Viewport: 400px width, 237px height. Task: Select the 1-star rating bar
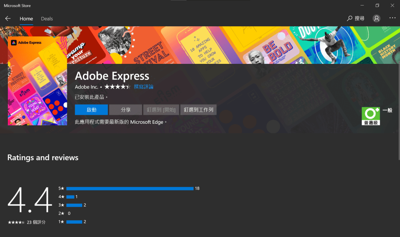click(x=74, y=222)
